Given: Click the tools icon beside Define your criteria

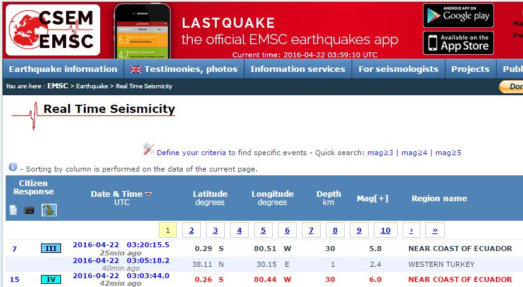Looking at the screenshot, I should [149, 149].
